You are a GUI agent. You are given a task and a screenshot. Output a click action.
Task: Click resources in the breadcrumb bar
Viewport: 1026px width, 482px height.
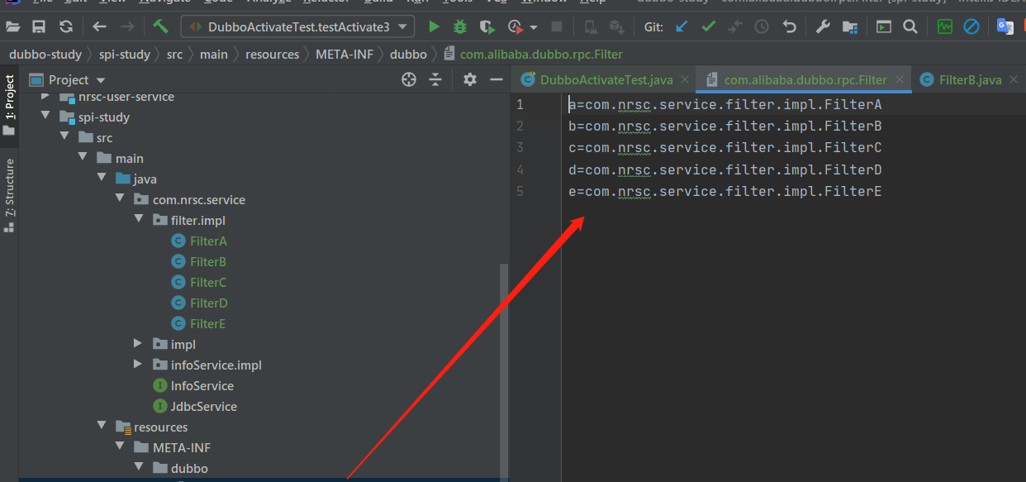point(272,55)
